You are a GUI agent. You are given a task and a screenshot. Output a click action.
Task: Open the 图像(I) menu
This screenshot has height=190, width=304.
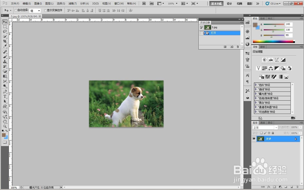pos(38,3)
